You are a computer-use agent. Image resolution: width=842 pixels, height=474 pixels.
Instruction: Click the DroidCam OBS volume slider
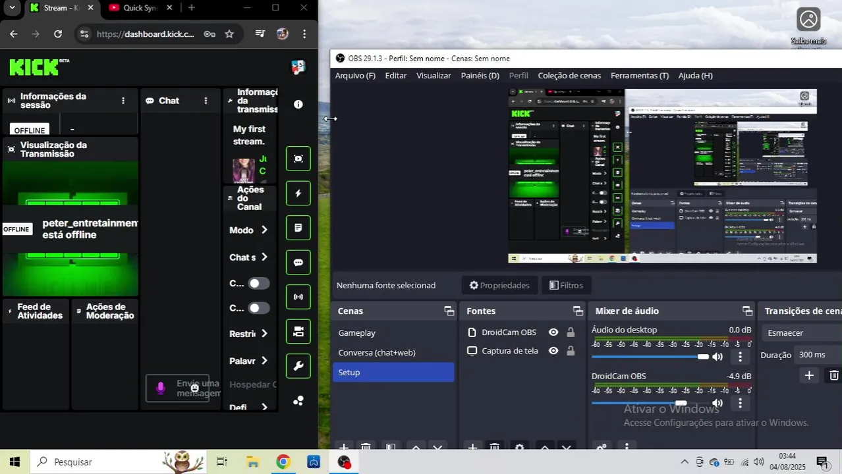[650, 403]
